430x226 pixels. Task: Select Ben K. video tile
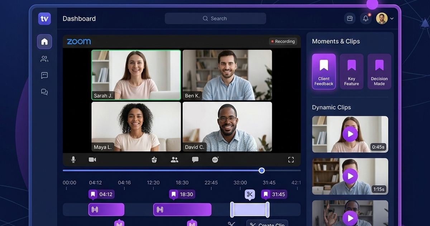click(227, 75)
